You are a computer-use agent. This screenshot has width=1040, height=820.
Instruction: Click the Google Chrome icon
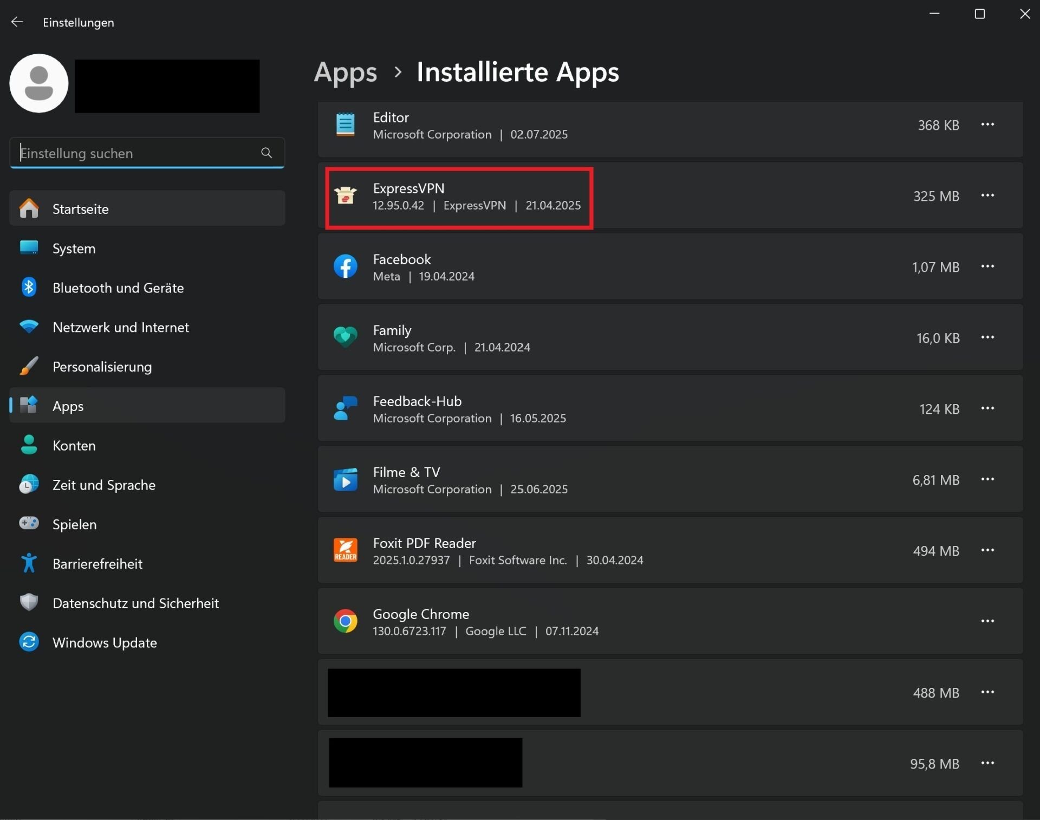pyautogui.click(x=345, y=621)
